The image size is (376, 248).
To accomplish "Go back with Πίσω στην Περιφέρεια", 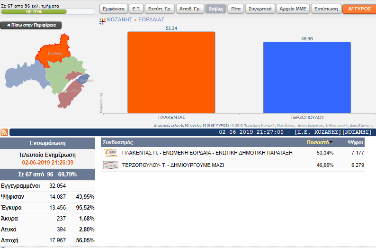I will tap(31, 25).
